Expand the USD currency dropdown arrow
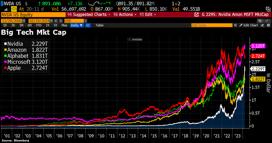Image resolution: width=272 pixels, height=143 pixels. [86, 21]
